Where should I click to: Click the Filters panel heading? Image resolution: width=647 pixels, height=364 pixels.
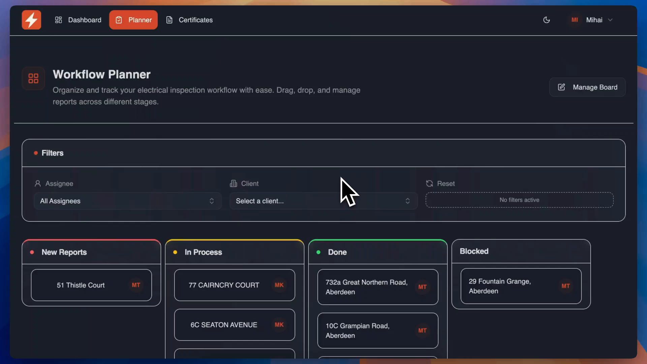[52, 153]
